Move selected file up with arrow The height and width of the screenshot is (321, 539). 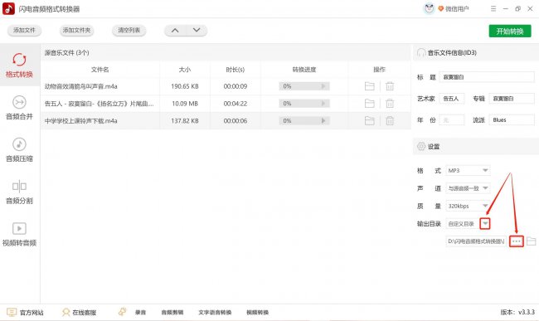click(x=175, y=30)
